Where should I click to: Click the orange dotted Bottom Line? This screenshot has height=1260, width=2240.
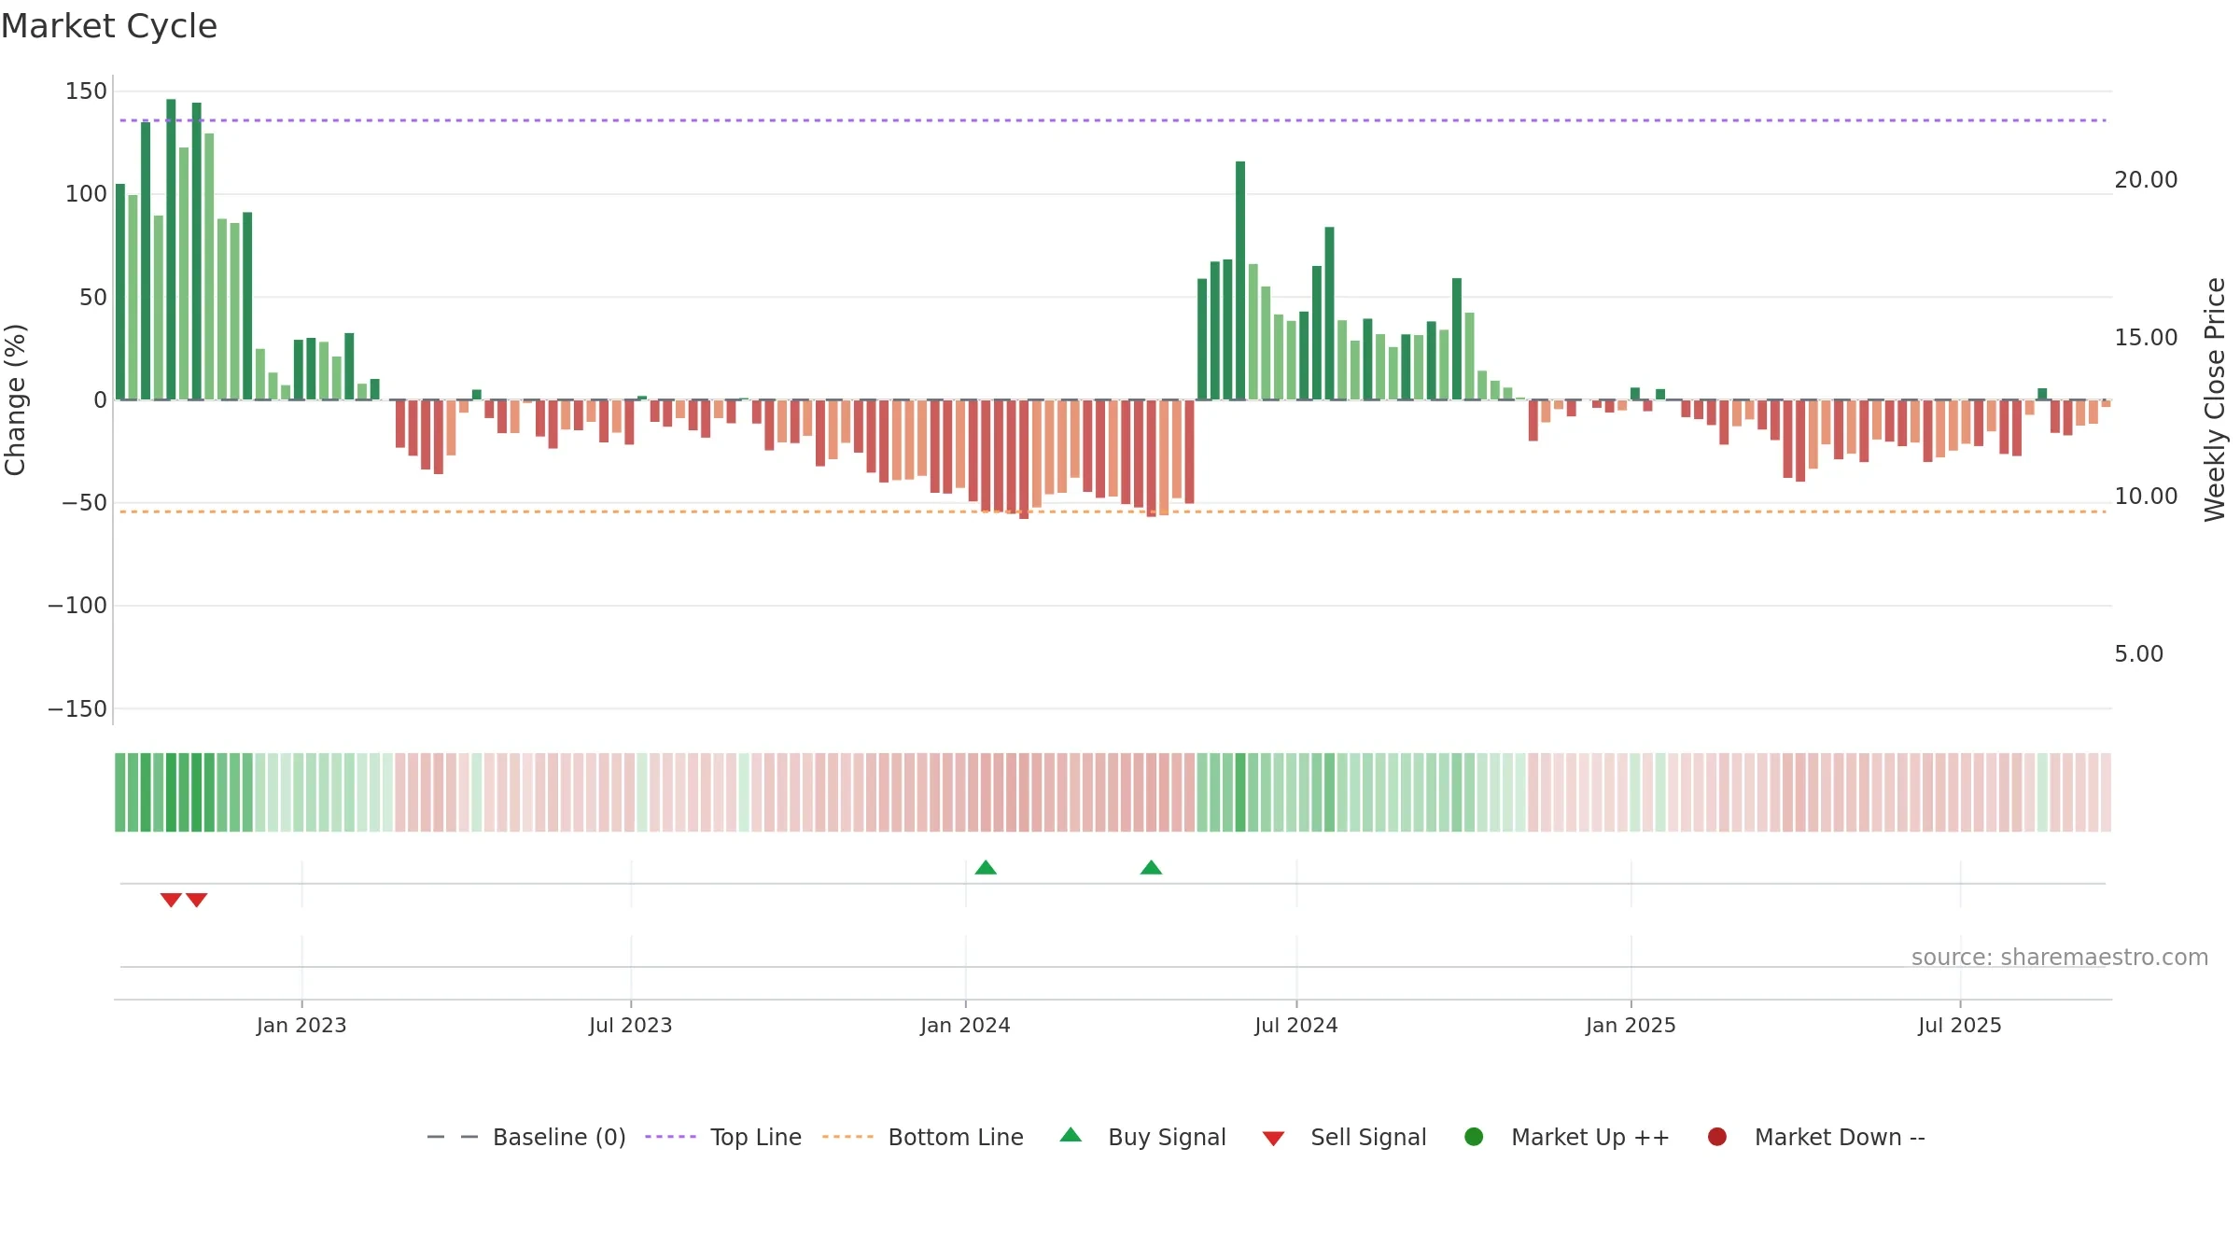(x=1113, y=511)
